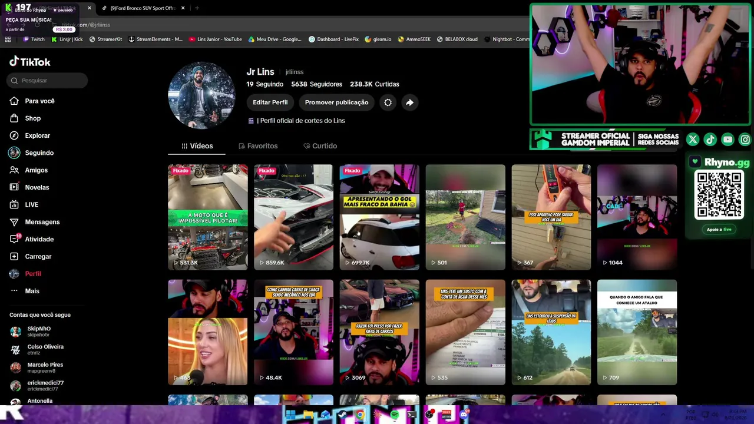Open the Seguindo sidebar item
This screenshot has height=424, width=754.
pyautogui.click(x=39, y=153)
